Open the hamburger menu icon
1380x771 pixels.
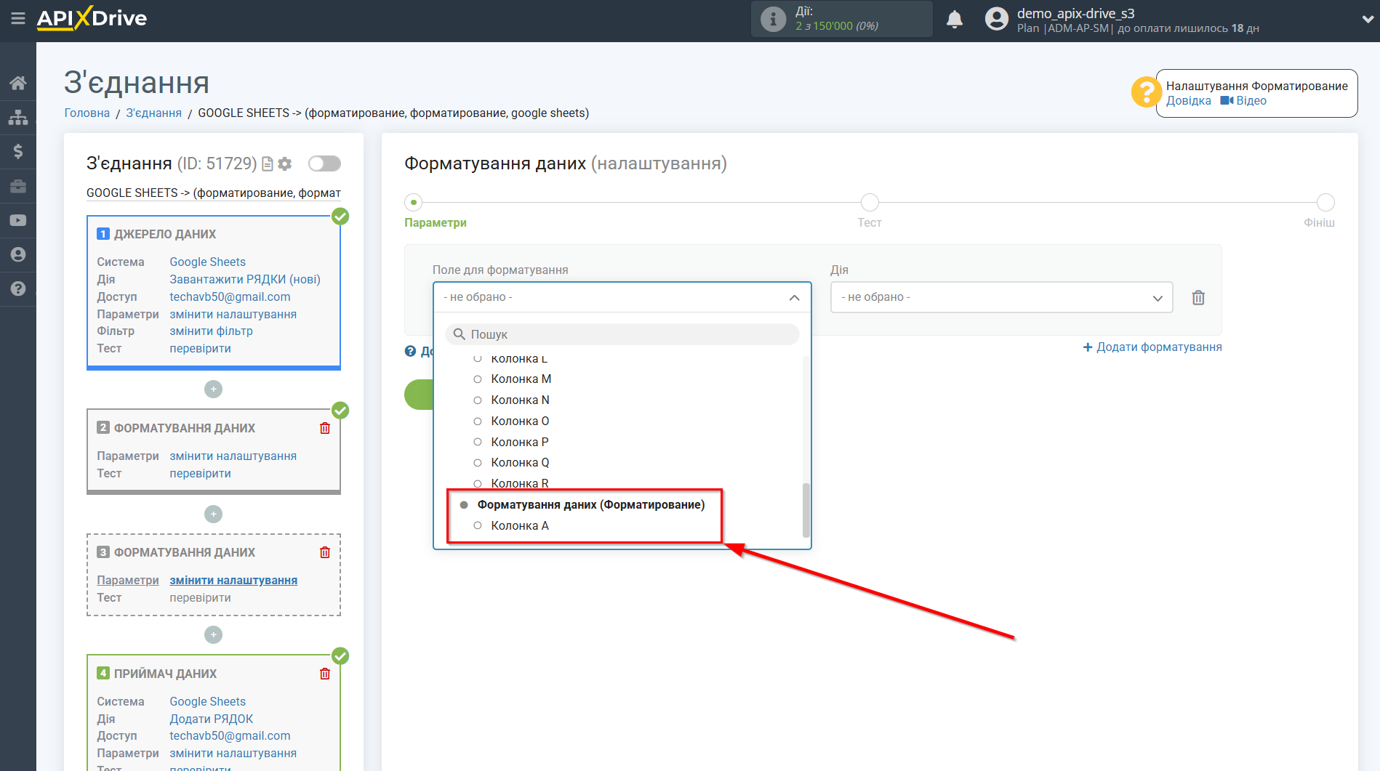[x=18, y=18]
